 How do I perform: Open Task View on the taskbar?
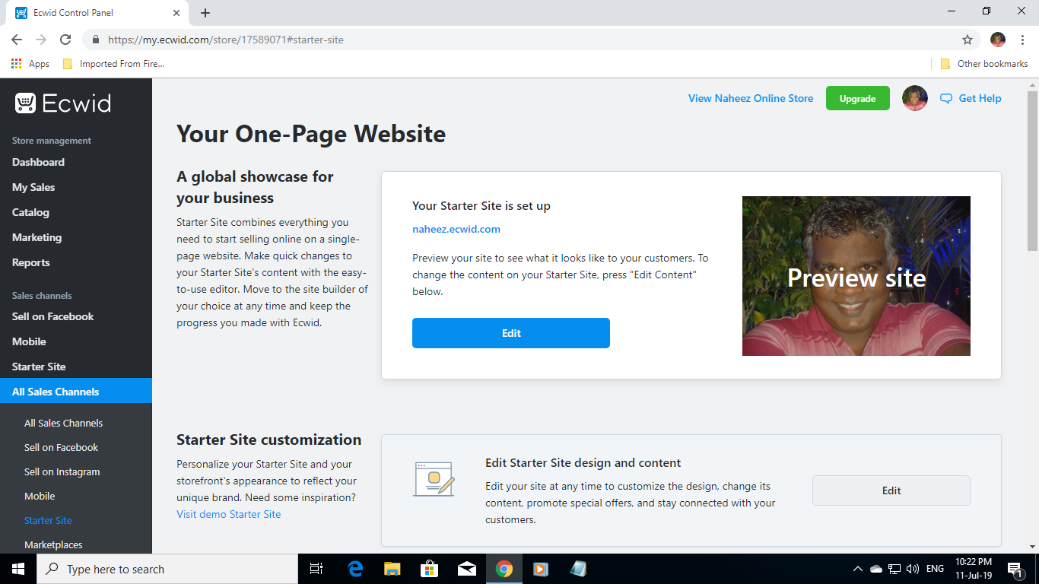[316, 569]
